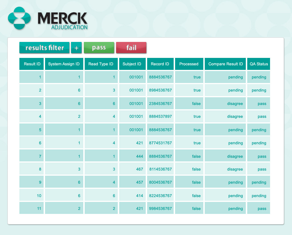The image size is (292, 235).
Task: Click Result ID 7 cell
Action: [31, 155]
